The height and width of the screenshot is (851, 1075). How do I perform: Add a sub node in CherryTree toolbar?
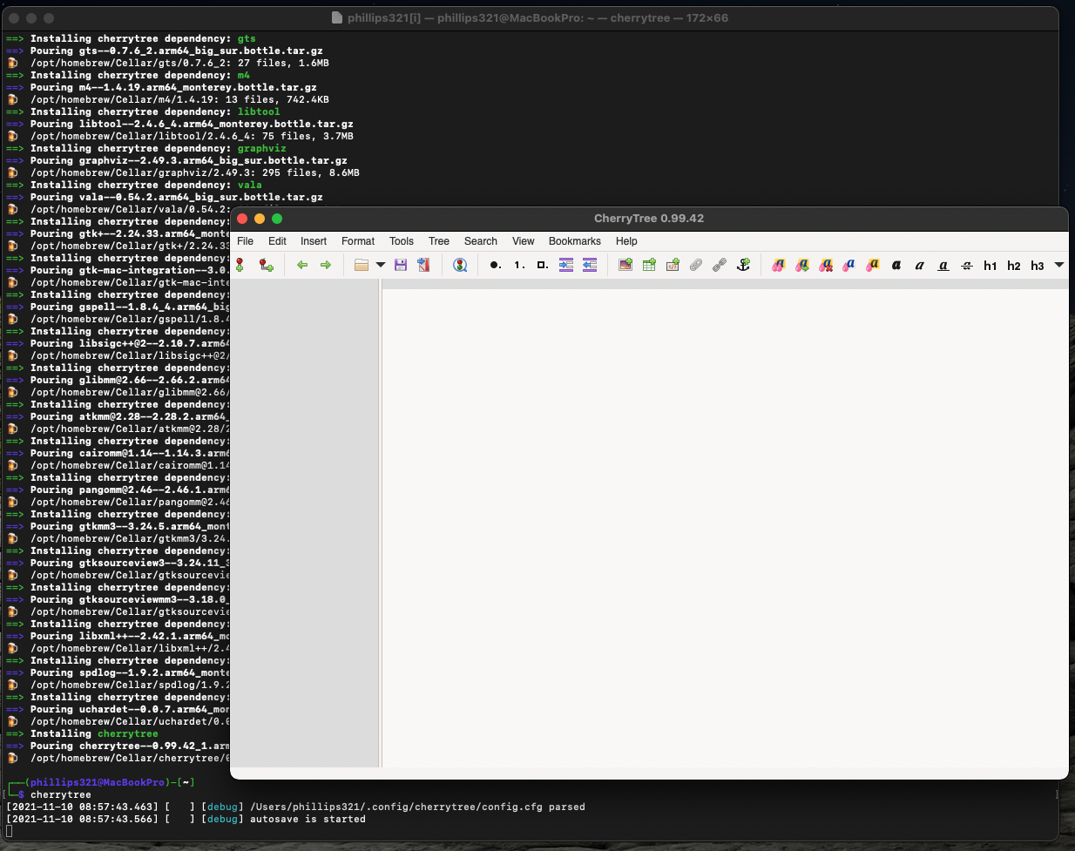pos(267,265)
